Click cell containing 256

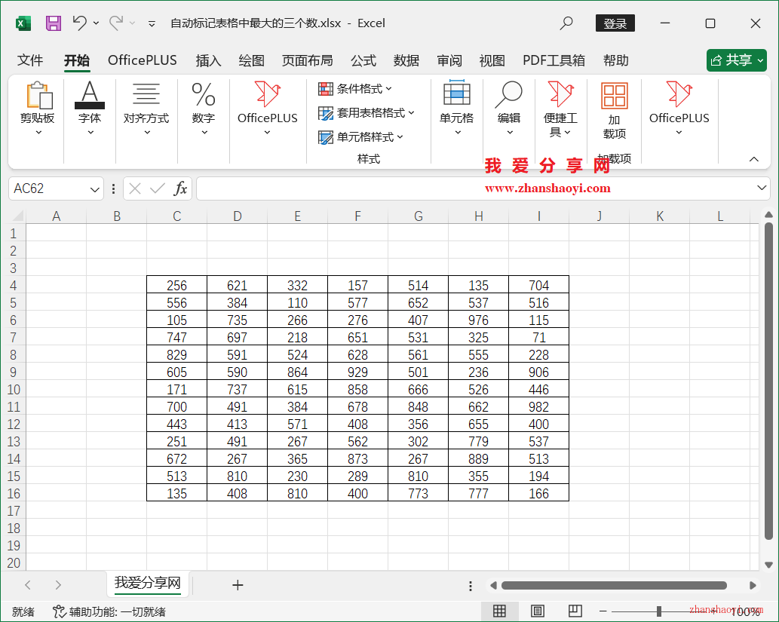pyautogui.click(x=177, y=286)
